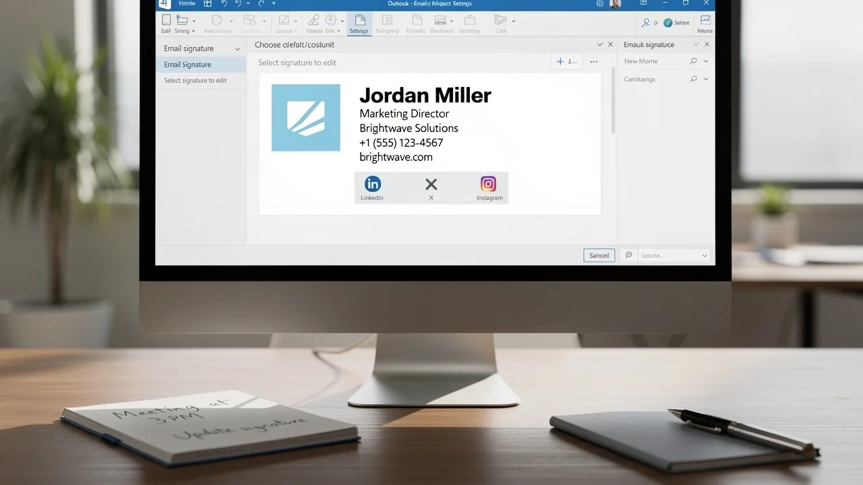The image size is (863, 485).
Task: Click the grid icon beside Home
Action: [208, 3]
